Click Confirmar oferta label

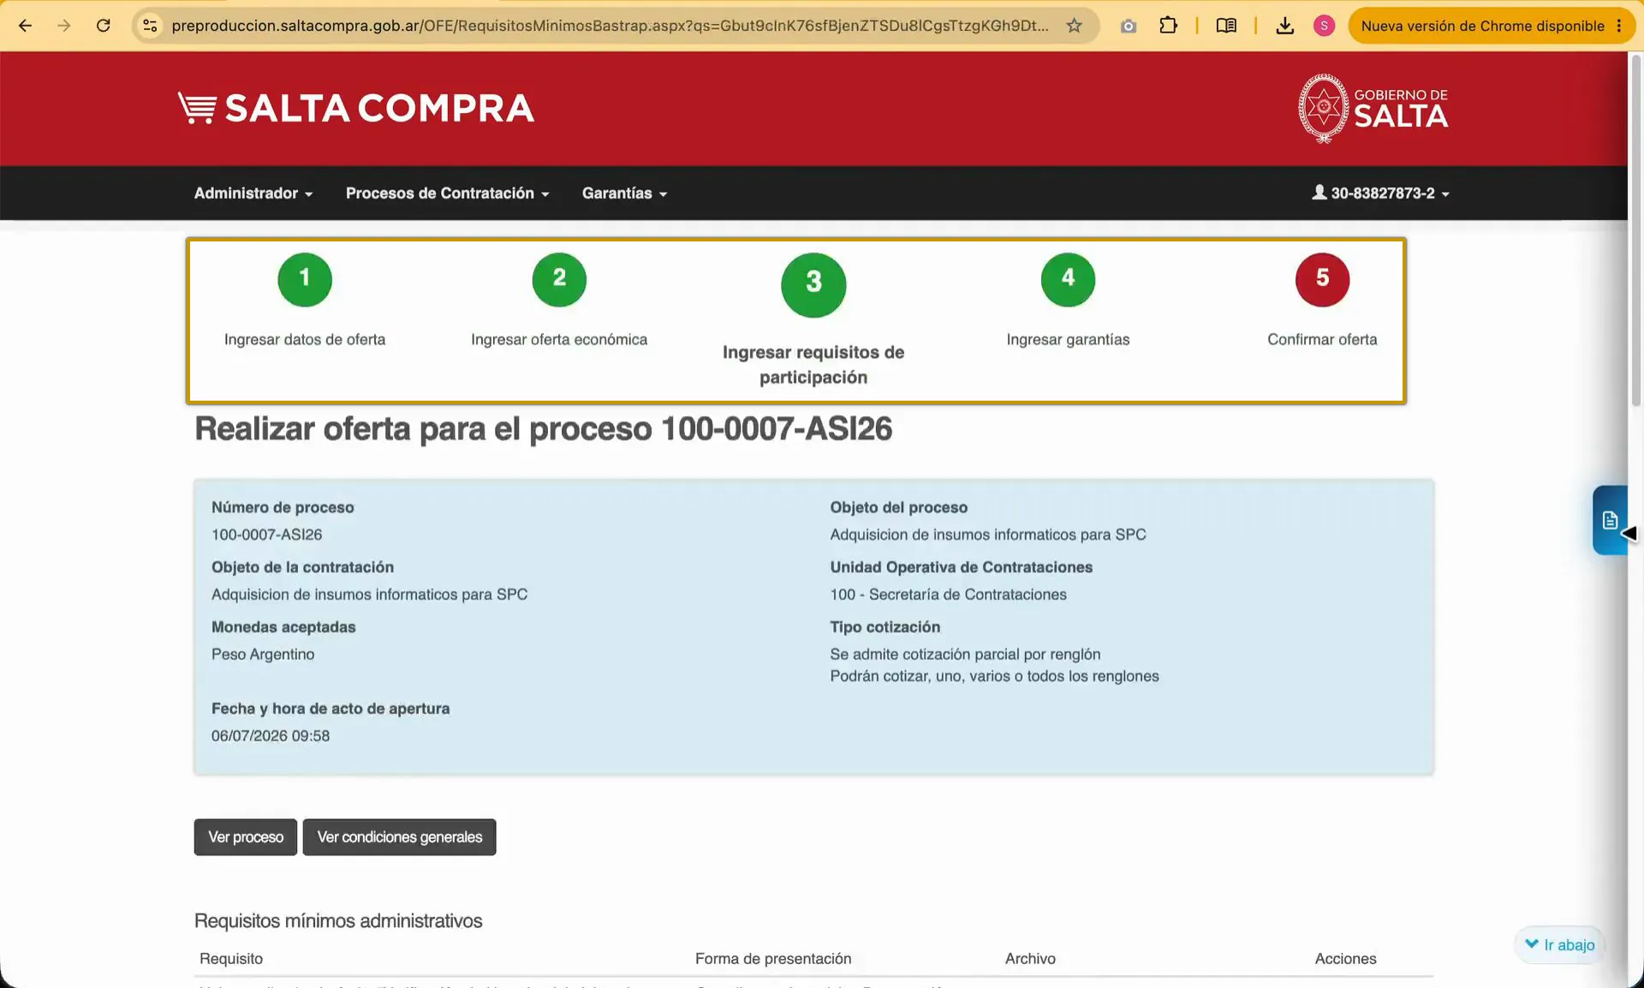click(1322, 340)
